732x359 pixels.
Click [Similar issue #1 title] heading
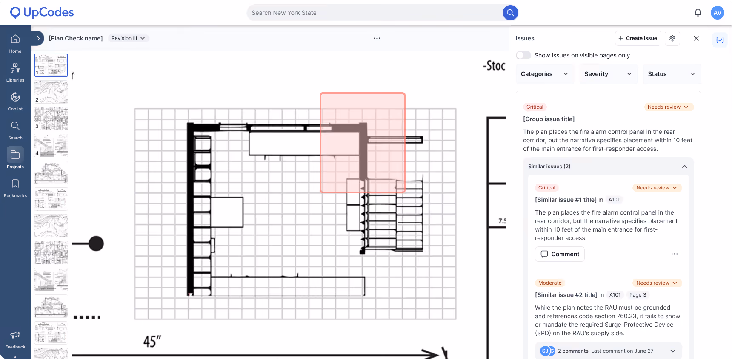tap(566, 200)
